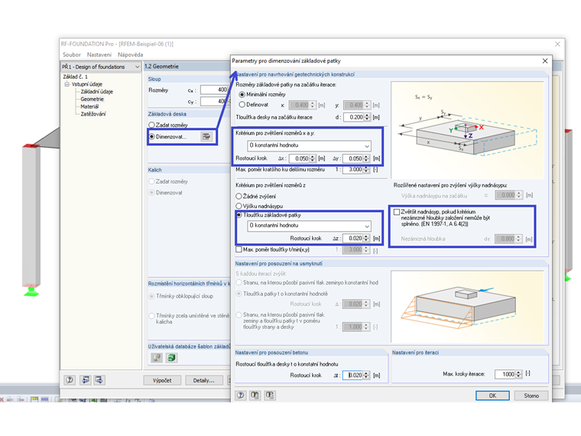Click the plate thickness d input field

click(x=353, y=117)
